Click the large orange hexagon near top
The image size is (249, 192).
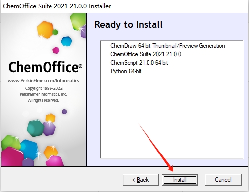(x=45, y=30)
